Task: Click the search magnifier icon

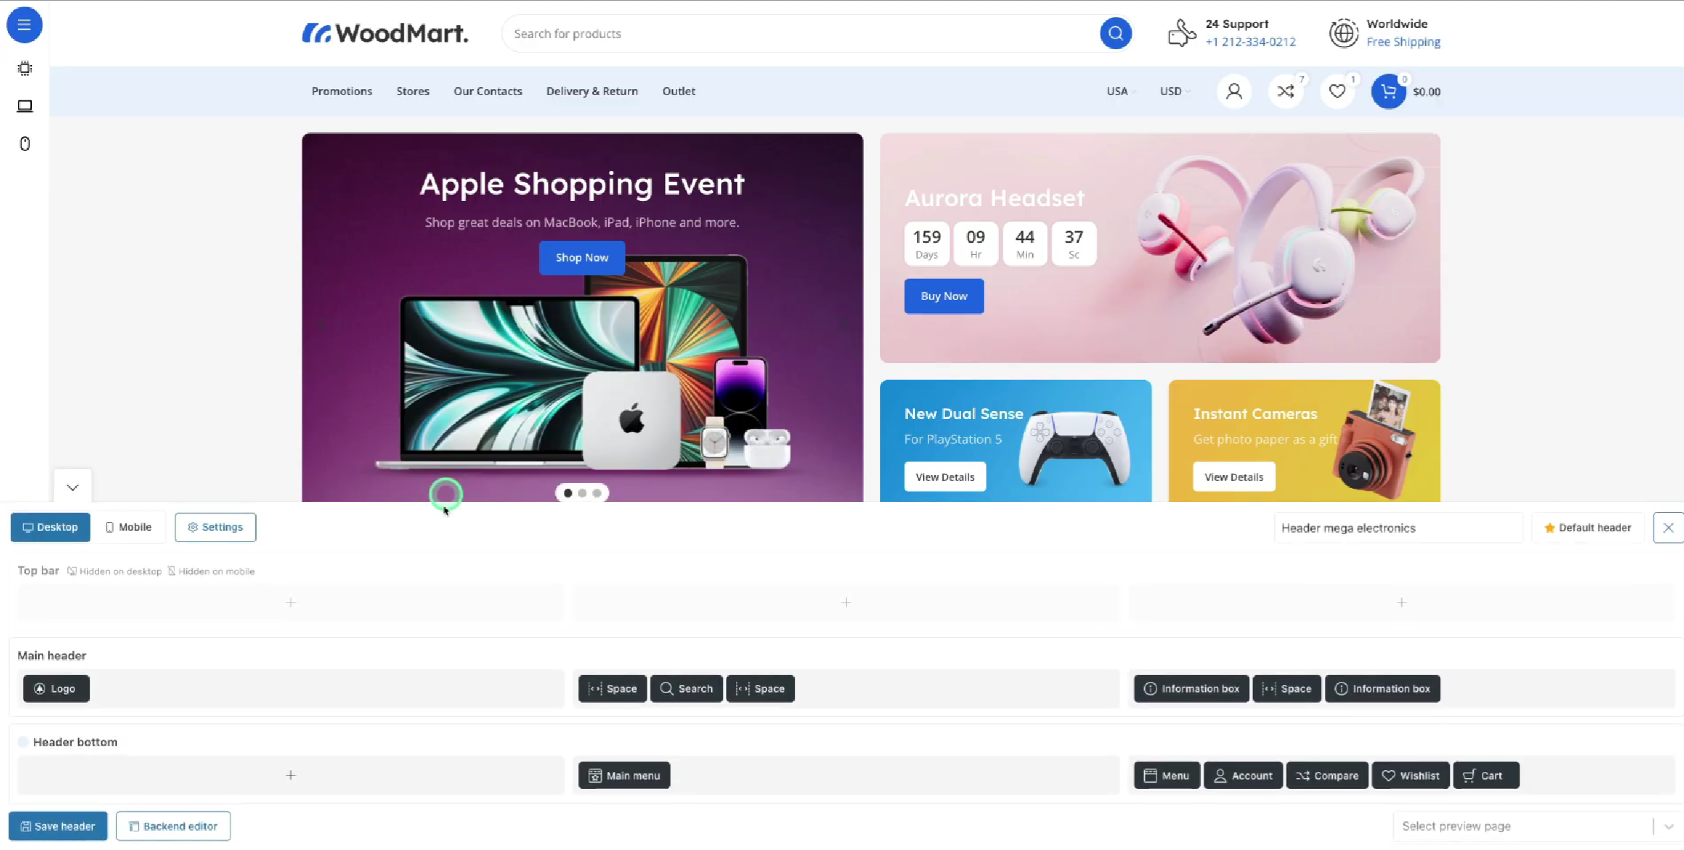Action: [x=1116, y=33]
